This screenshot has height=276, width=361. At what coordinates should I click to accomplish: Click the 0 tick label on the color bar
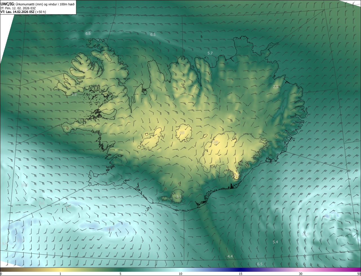(1, 274)
